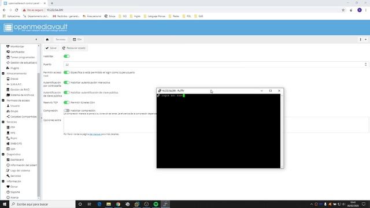Image resolution: width=370 pixels, height=208 pixels.
Task: Collapse the Información tree group
Action: pyautogui.click(x=3, y=181)
